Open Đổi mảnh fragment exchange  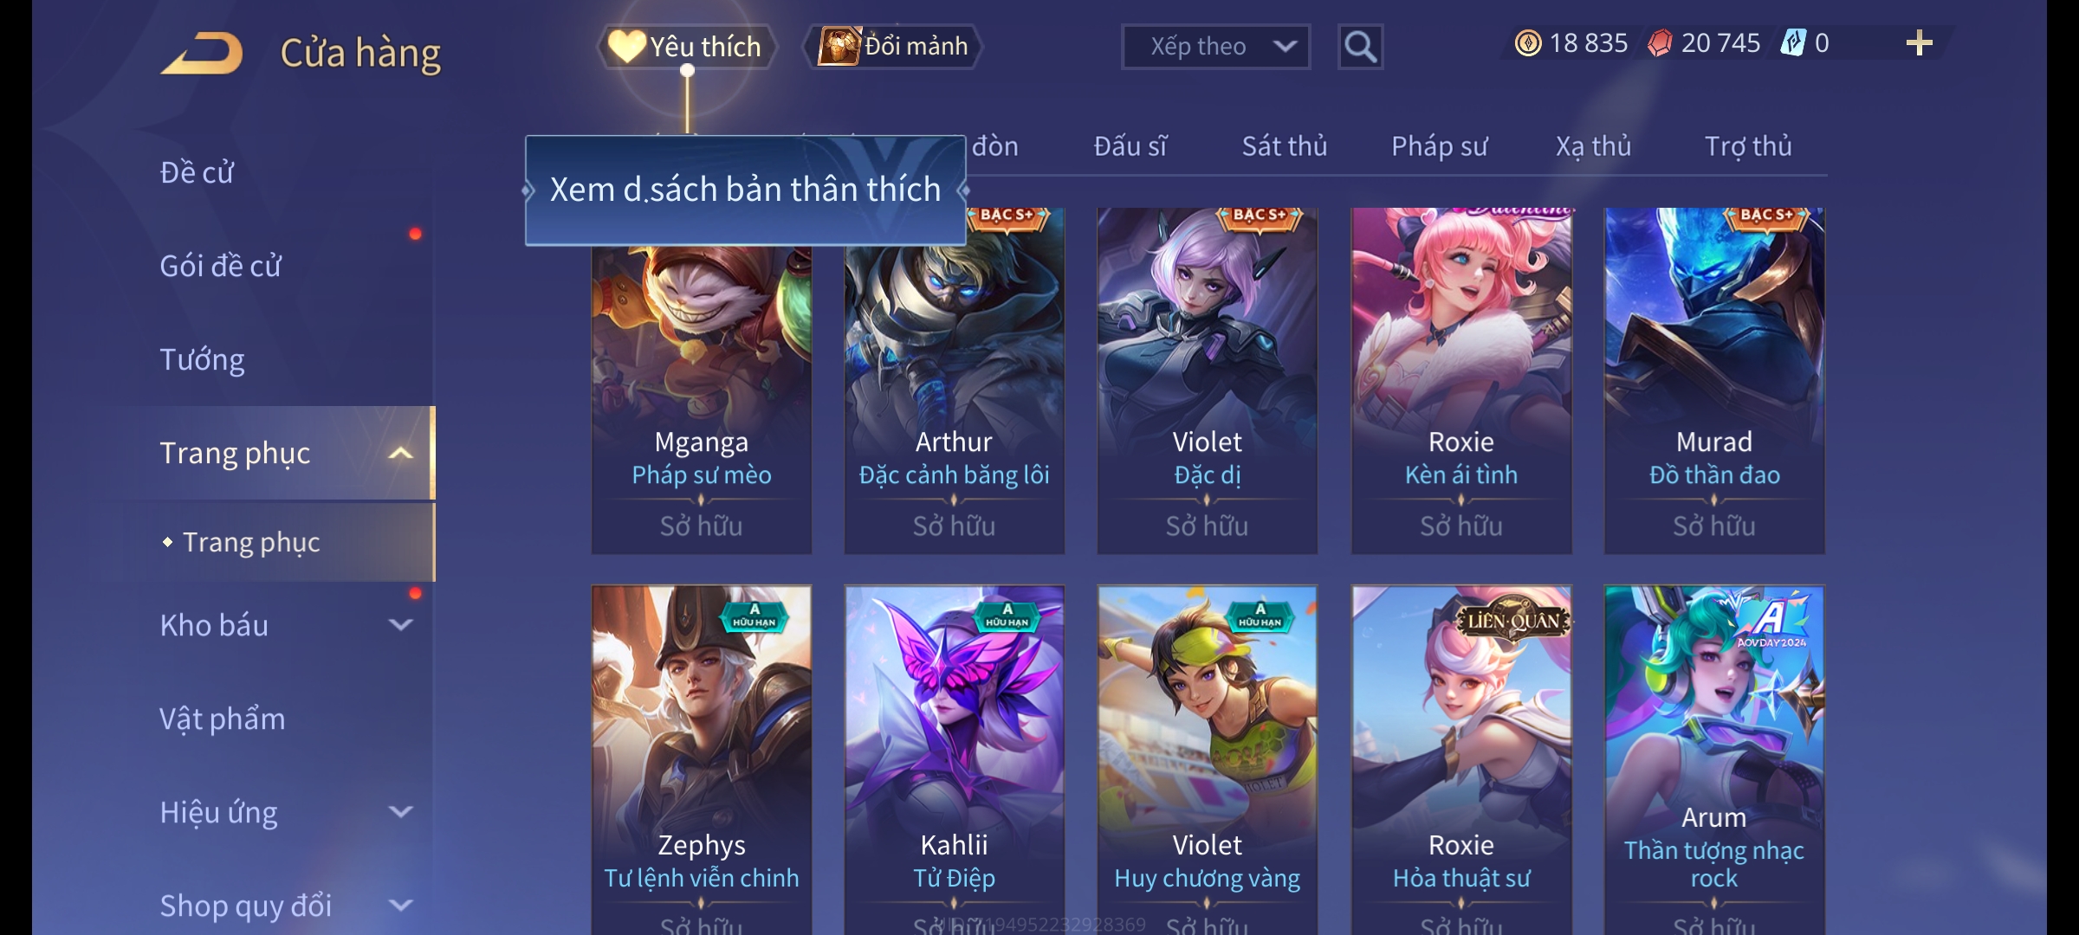pyautogui.click(x=894, y=47)
